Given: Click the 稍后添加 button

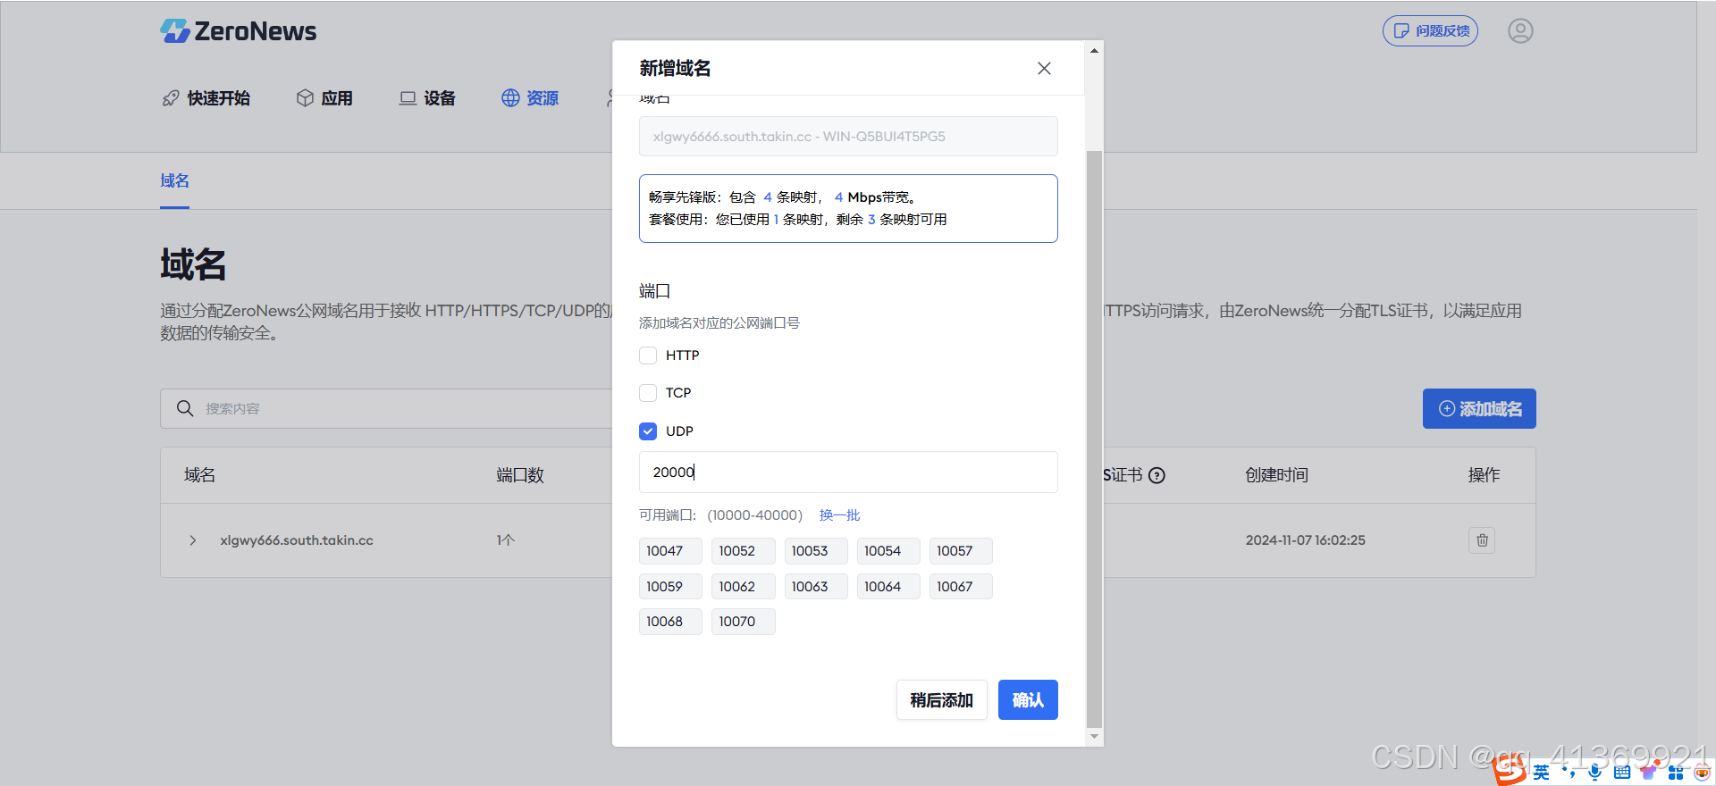Looking at the screenshot, I should [x=941, y=700].
